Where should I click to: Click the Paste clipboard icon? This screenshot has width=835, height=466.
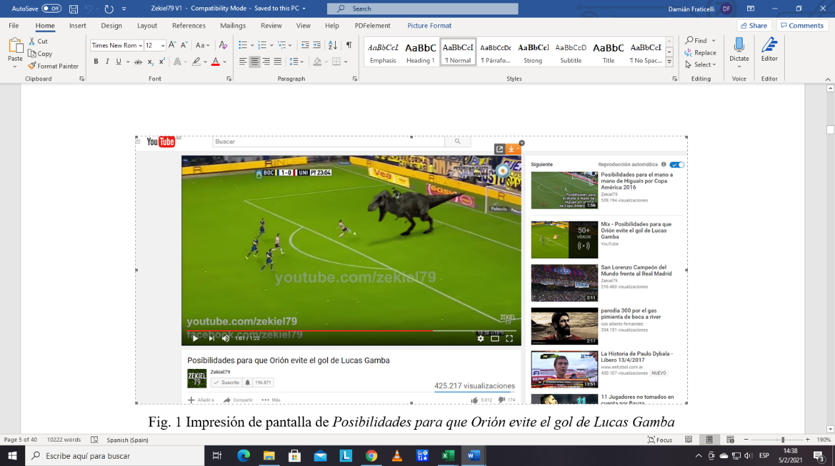click(15, 45)
